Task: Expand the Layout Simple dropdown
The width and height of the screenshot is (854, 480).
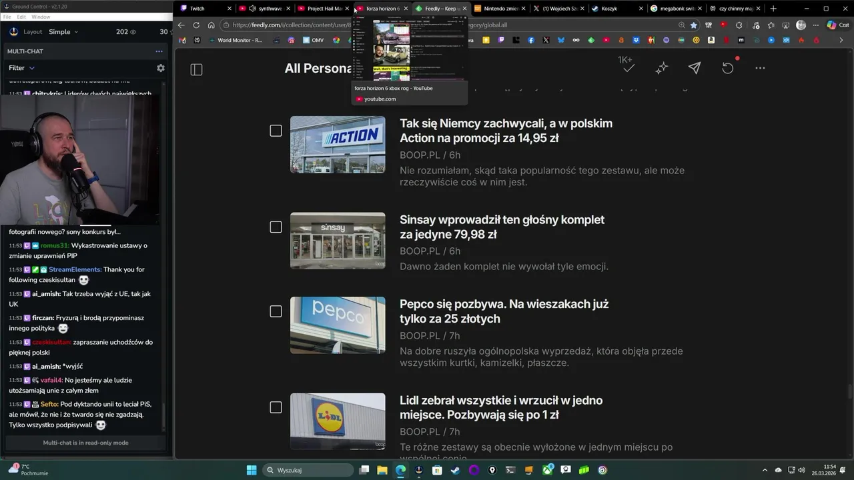Action: (63, 32)
